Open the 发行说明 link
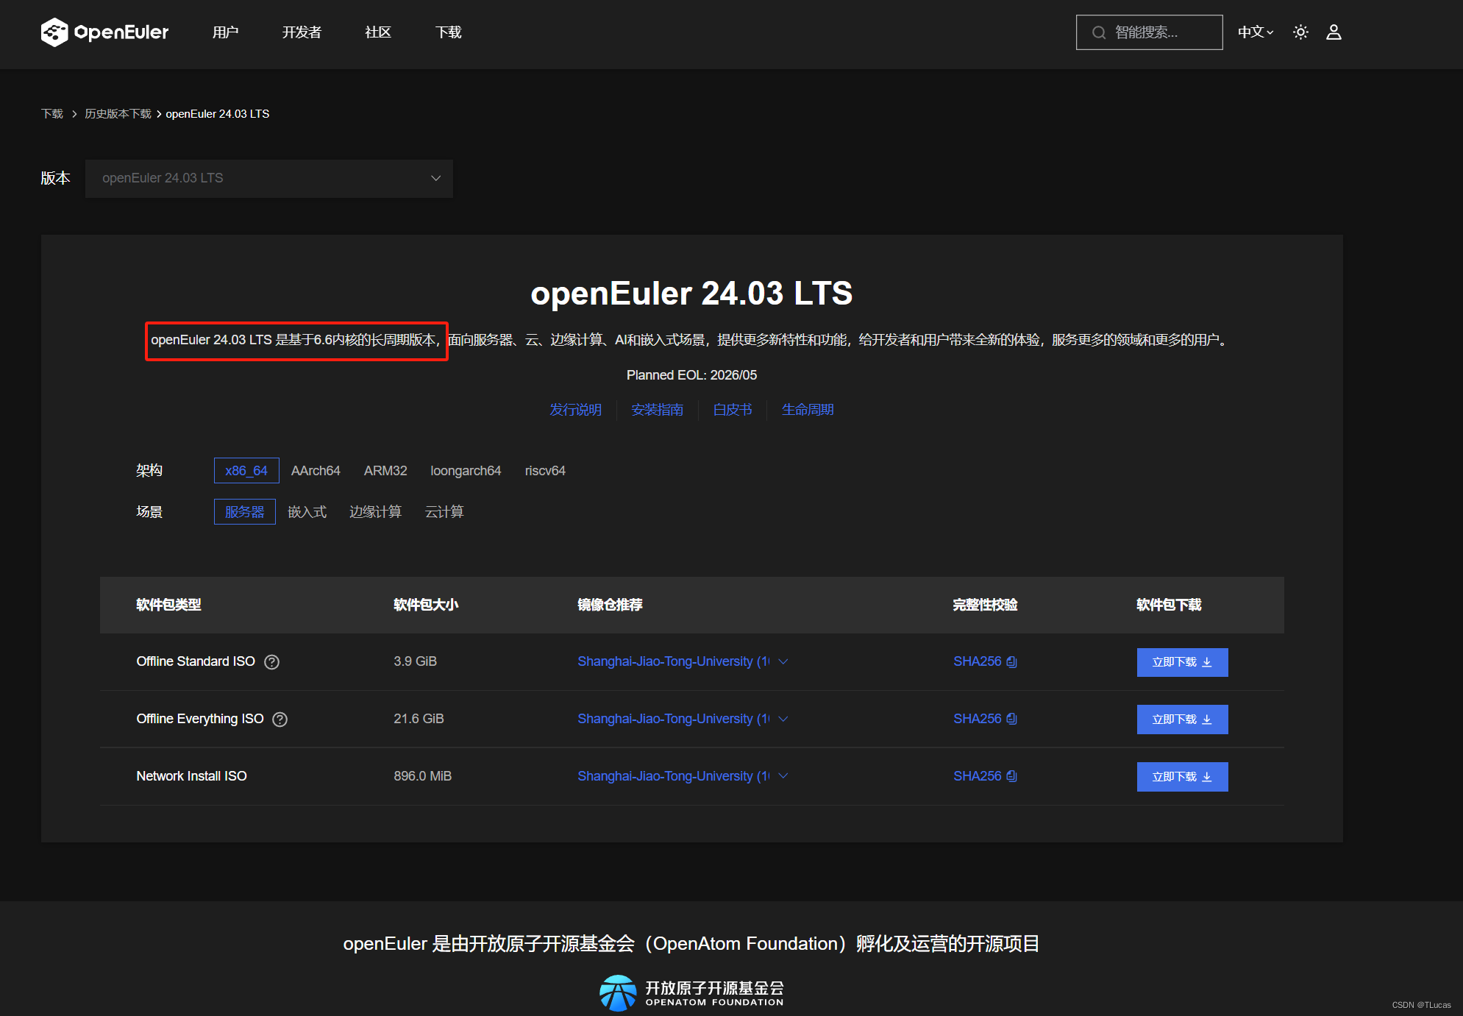Viewport: 1463px width, 1016px height. click(x=576, y=410)
